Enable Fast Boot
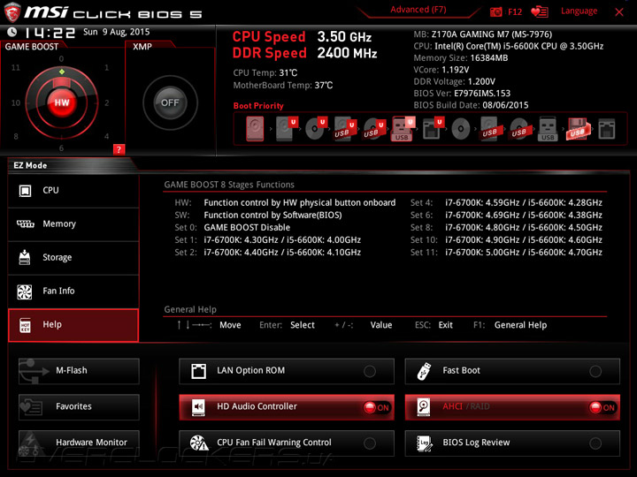The image size is (637, 477). (512, 371)
